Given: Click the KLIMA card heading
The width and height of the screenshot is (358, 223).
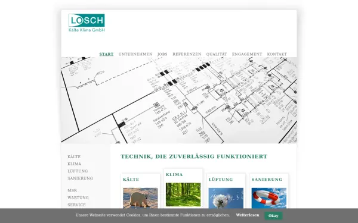Looking at the screenshot, I should [174, 175].
